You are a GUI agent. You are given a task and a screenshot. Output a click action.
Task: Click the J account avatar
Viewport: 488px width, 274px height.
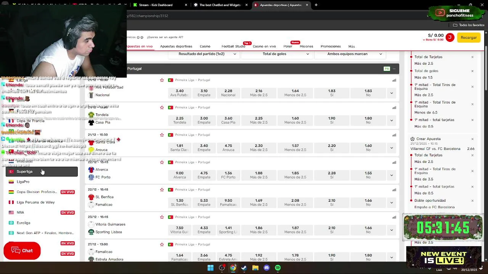click(x=450, y=37)
